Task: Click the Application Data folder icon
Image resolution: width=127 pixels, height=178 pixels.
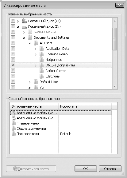Action: click(42, 49)
